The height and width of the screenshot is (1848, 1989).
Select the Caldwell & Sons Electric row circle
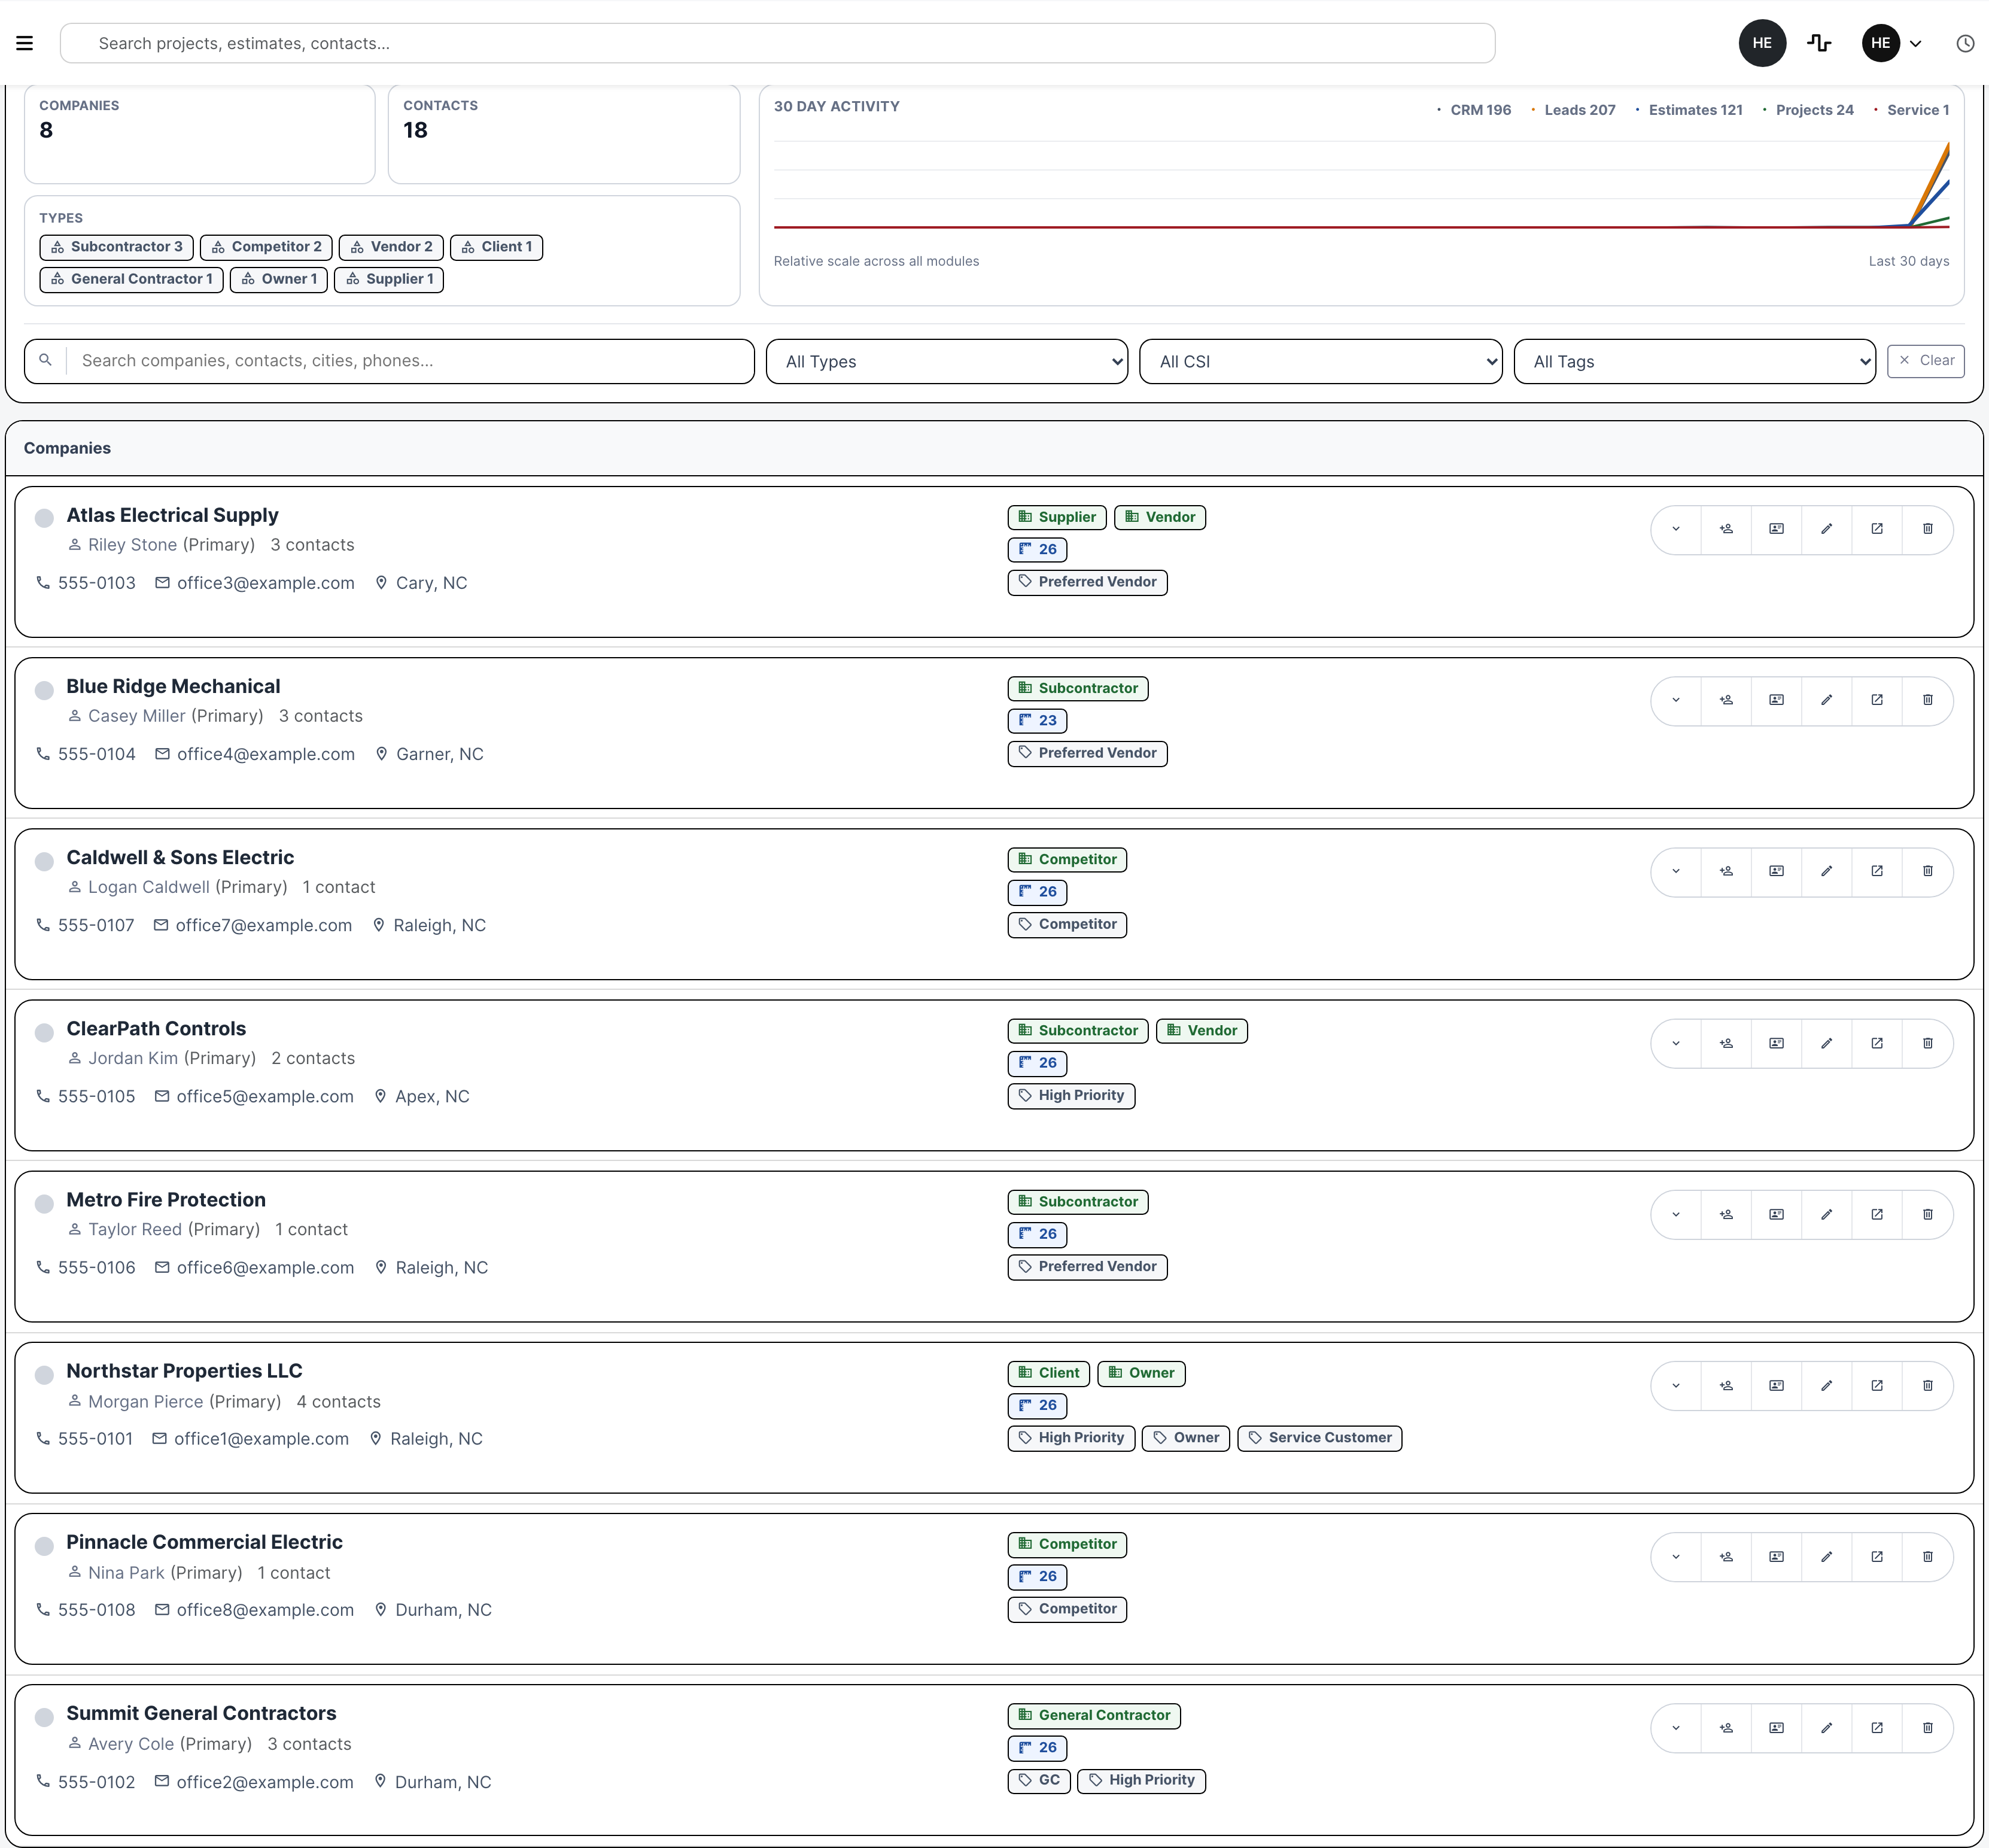pyautogui.click(x=44, y=861)
